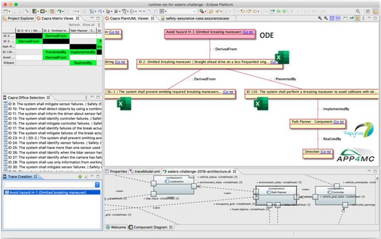Click the Papyrus toolbar icon with the colored bird
This screenshot has width=381, height=239.
pyautogui.click(x=59, y=11)
